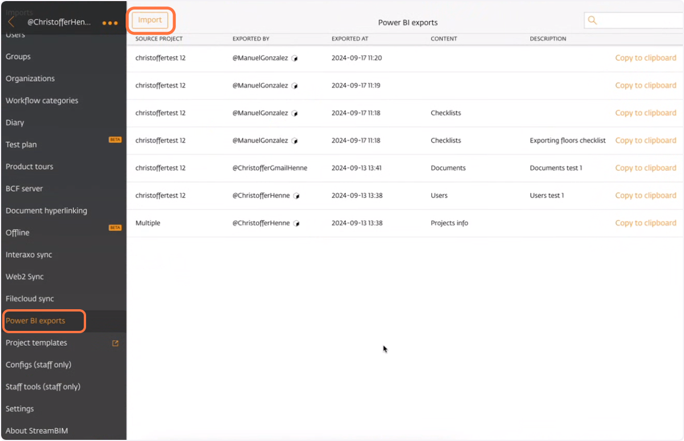The image size is (684, 441).
Task: Open the three-dot more options menu
Action: click(110, 23)
